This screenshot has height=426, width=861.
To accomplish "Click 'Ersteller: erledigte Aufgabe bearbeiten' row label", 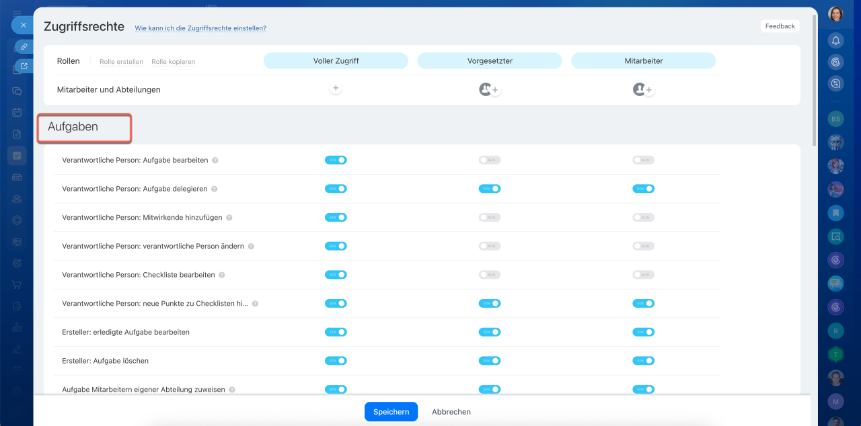I will tap(126, 332).
